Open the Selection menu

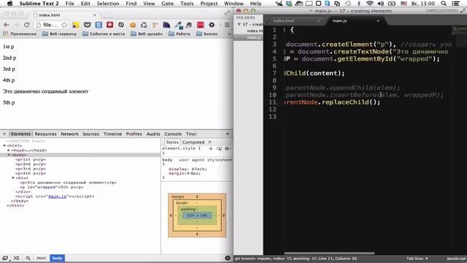[x=108, y=4]
